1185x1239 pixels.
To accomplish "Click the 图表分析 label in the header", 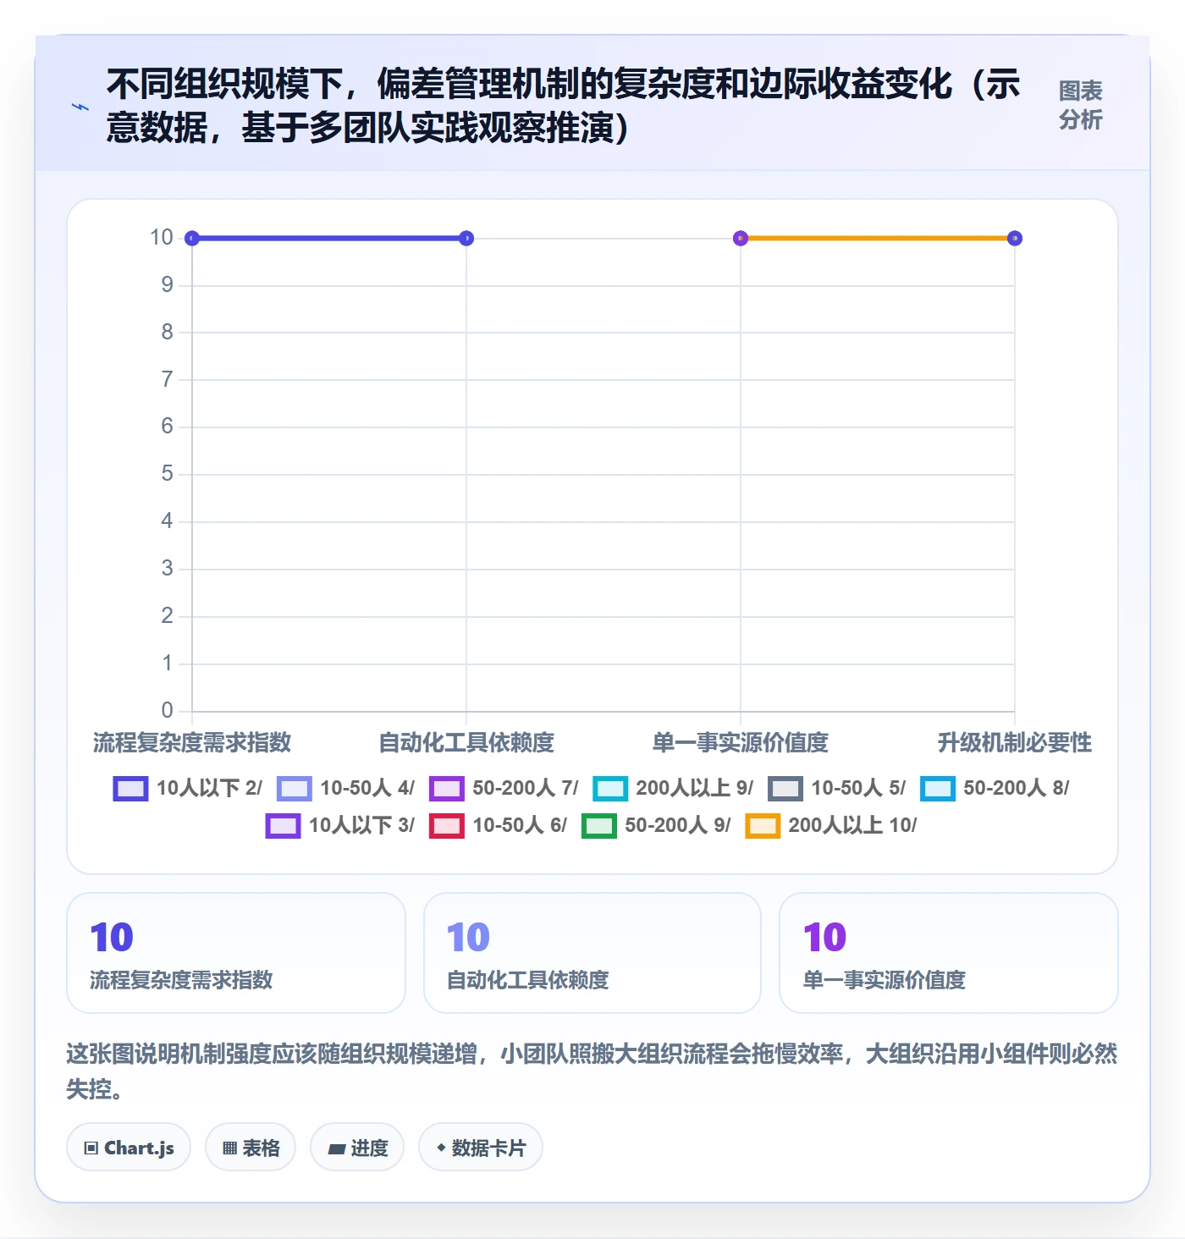I will click(x=1080, y=105).
